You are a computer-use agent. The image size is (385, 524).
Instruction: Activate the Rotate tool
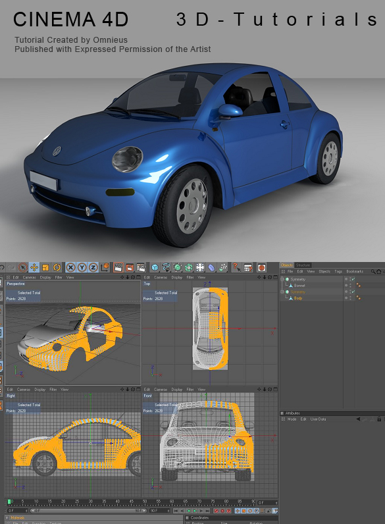point(57,267)
